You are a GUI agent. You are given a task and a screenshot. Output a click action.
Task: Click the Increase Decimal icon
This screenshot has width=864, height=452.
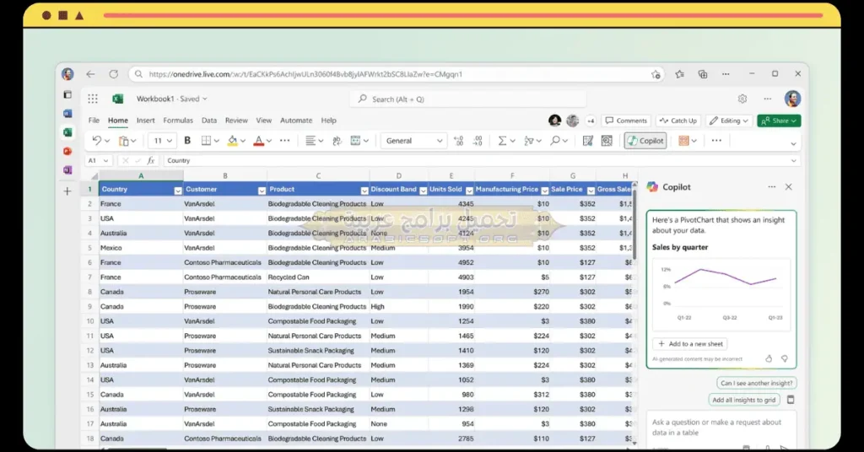point(459,141)
